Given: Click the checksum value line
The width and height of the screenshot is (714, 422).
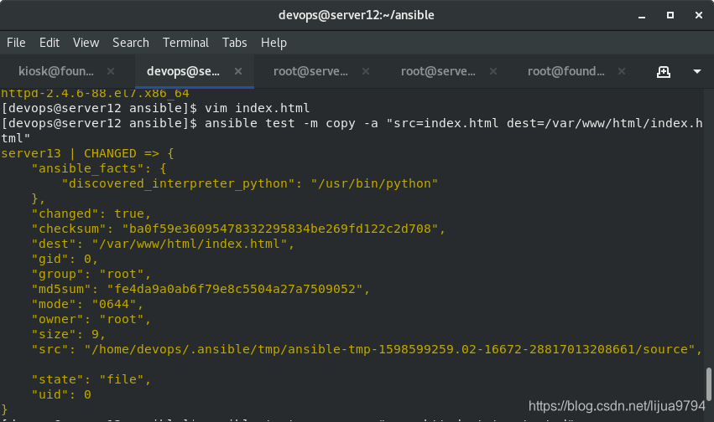Looking at the screenshot, I should point(238,229).
